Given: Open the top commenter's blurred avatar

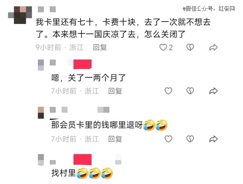Looking at the screenshot, I should [x=20, y=15].
